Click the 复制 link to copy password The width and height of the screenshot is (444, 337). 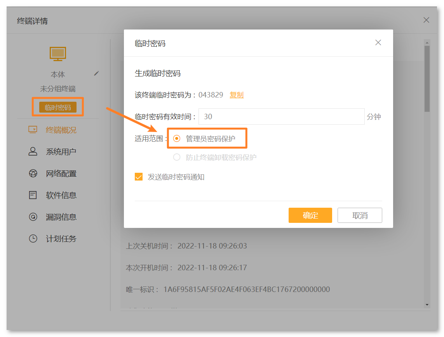coord(237,95)
